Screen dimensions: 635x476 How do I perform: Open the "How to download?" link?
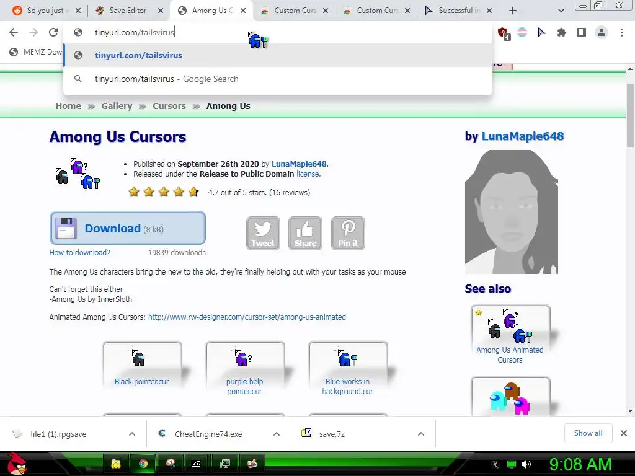pos(80,253)
